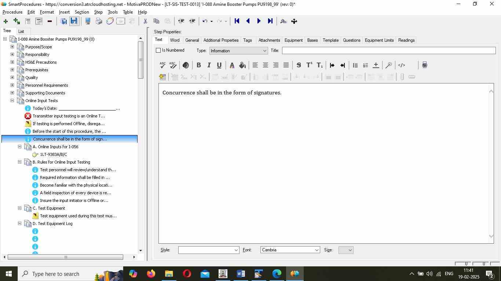This screenshot has height=281, width=501.
Task: Open the Procedure menu
Action: [12, 12]
